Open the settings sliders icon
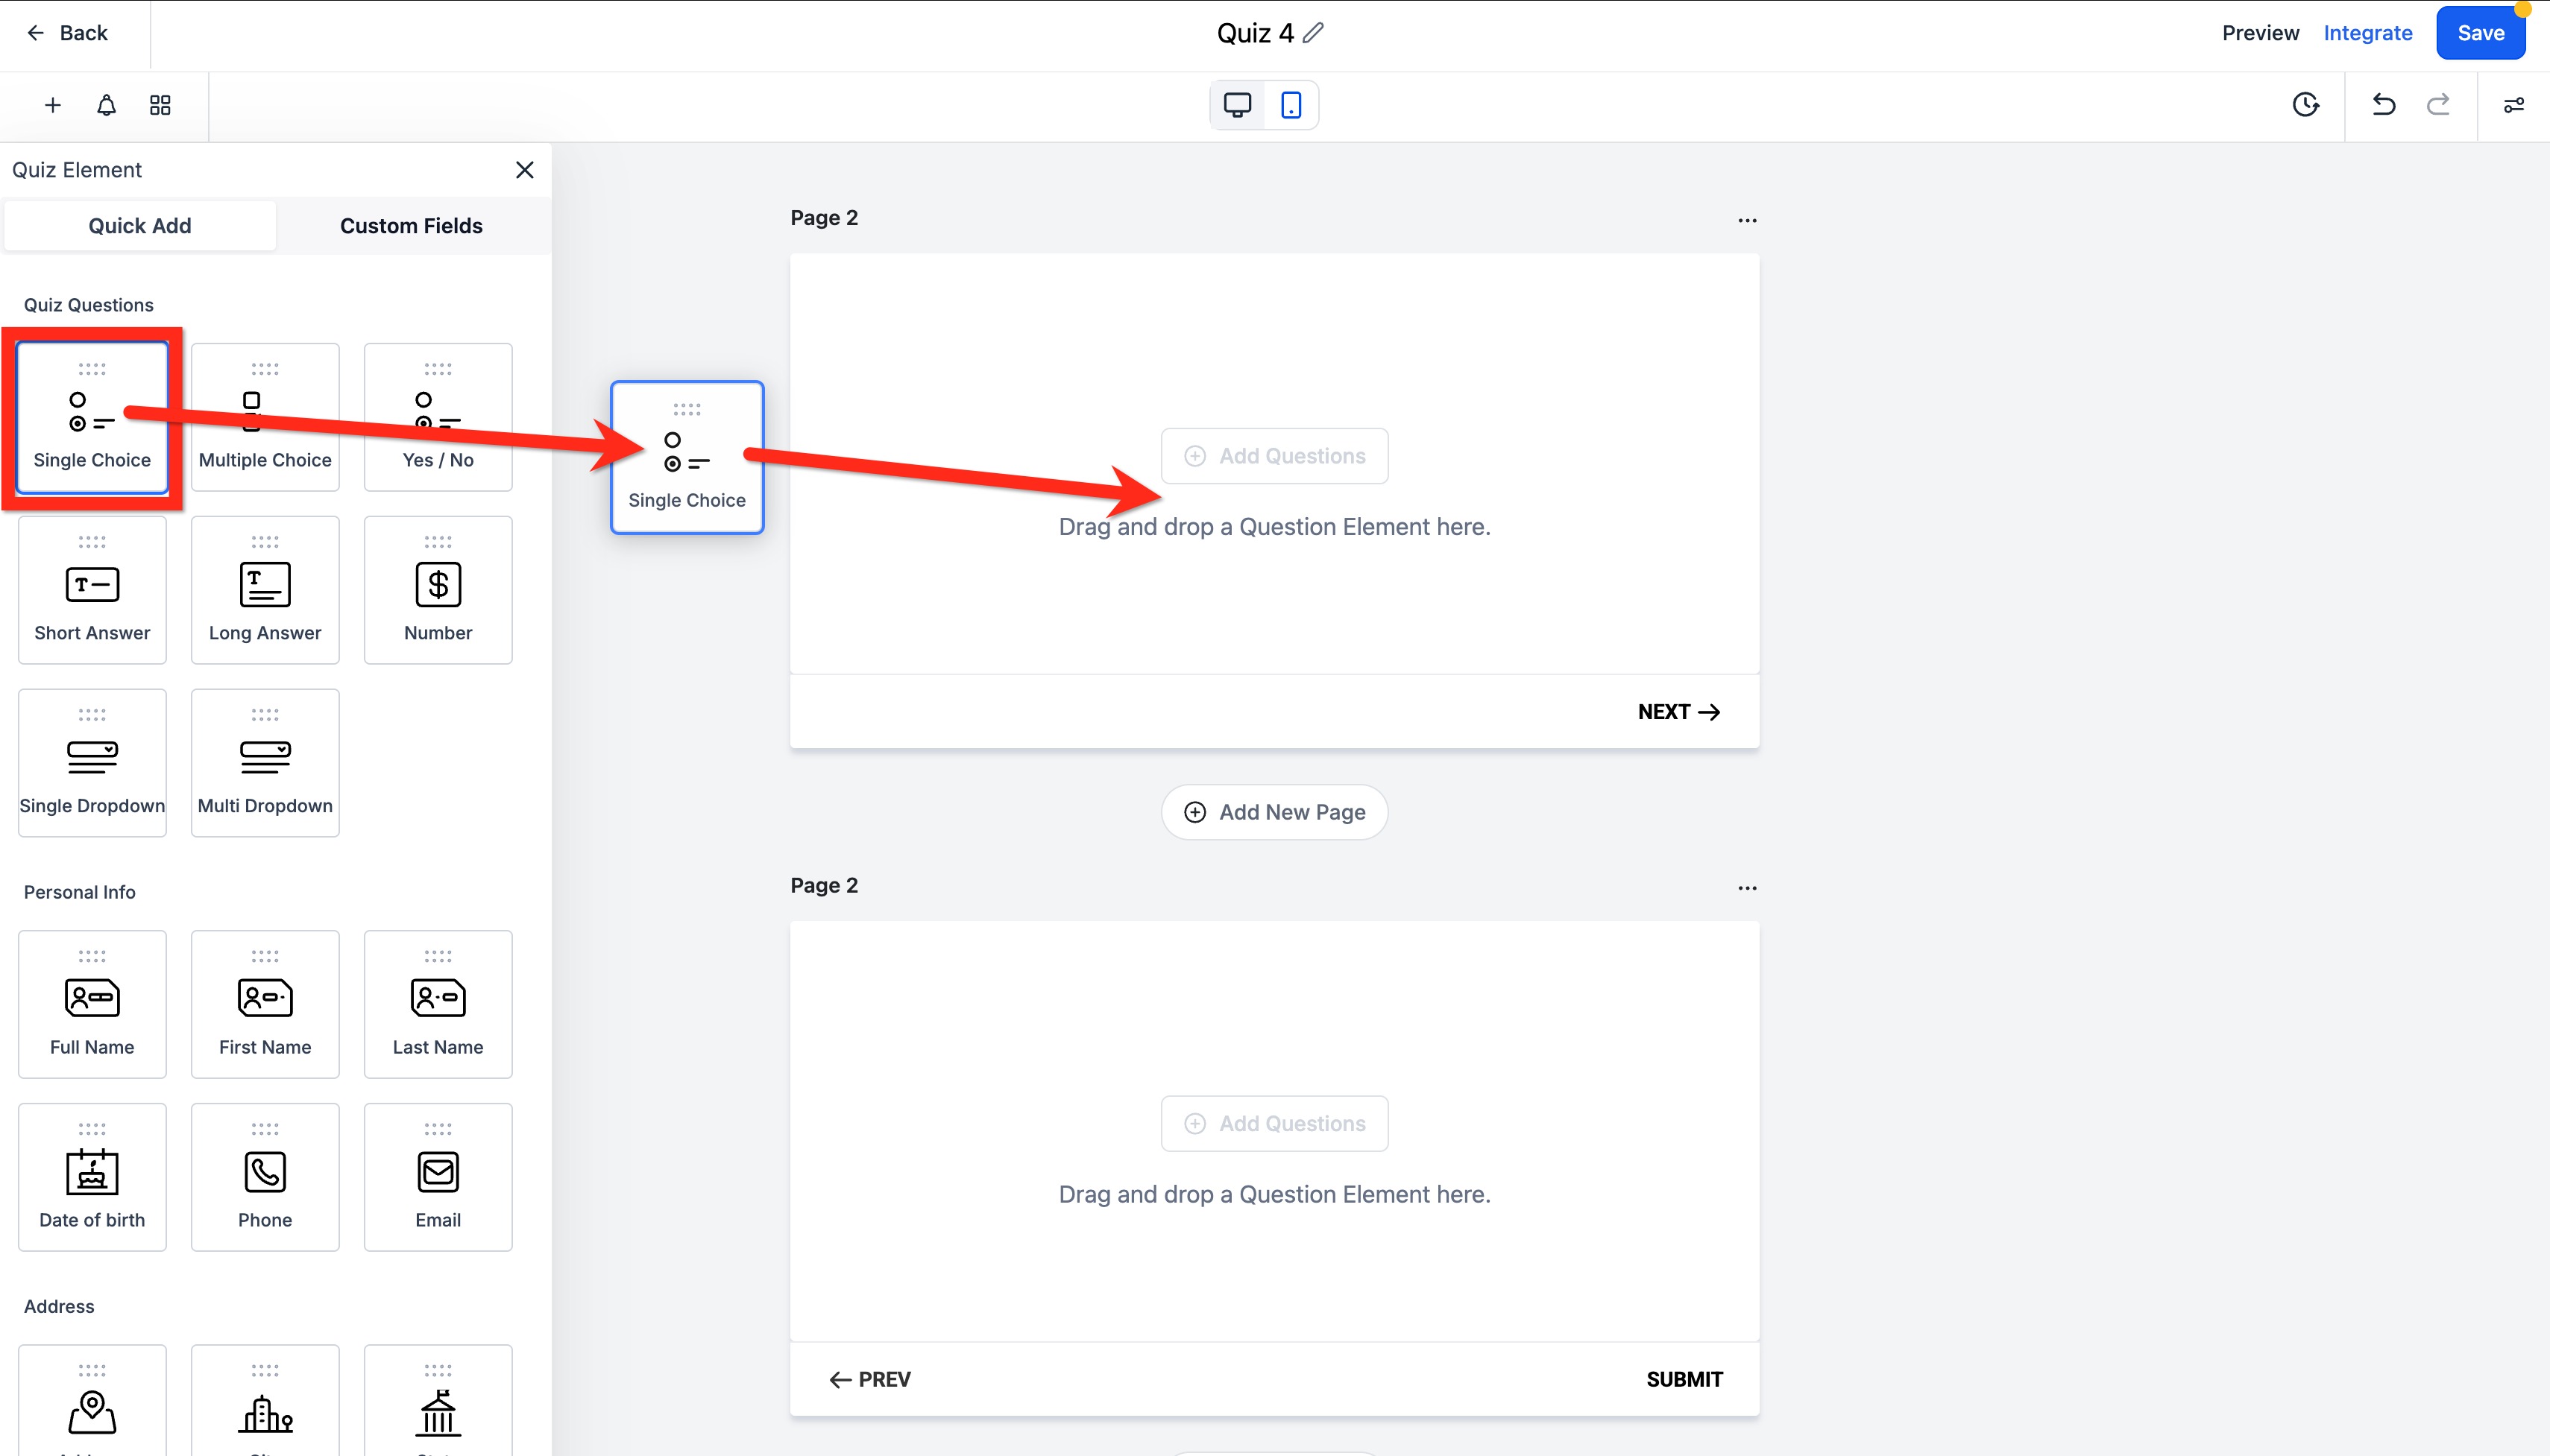Image resolution: width=2550 pixels, height=1456 pixels. (2513, 105)
